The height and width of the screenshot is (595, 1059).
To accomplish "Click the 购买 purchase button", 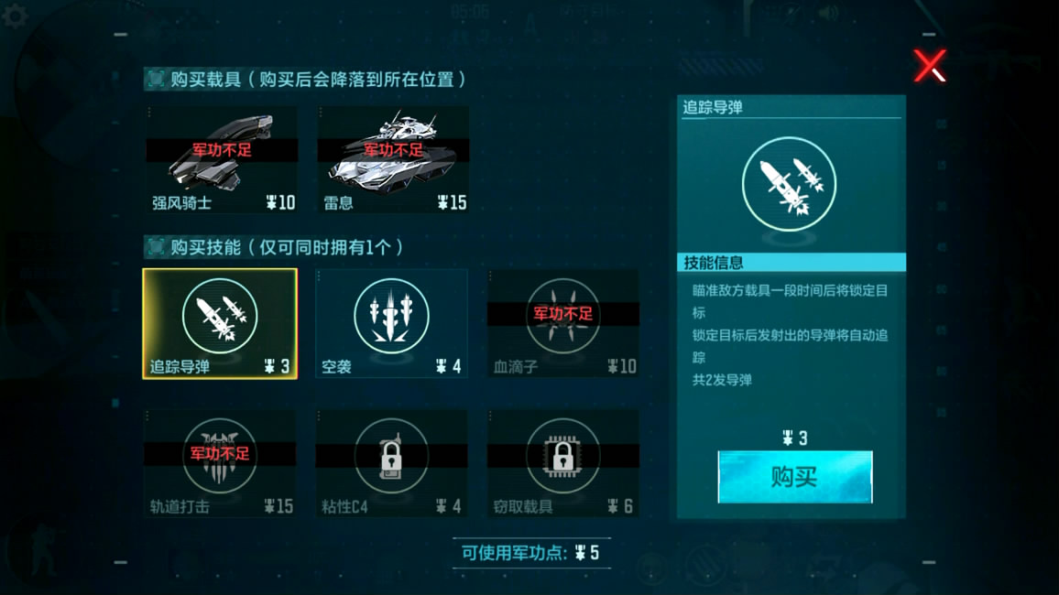I will 795,477.
